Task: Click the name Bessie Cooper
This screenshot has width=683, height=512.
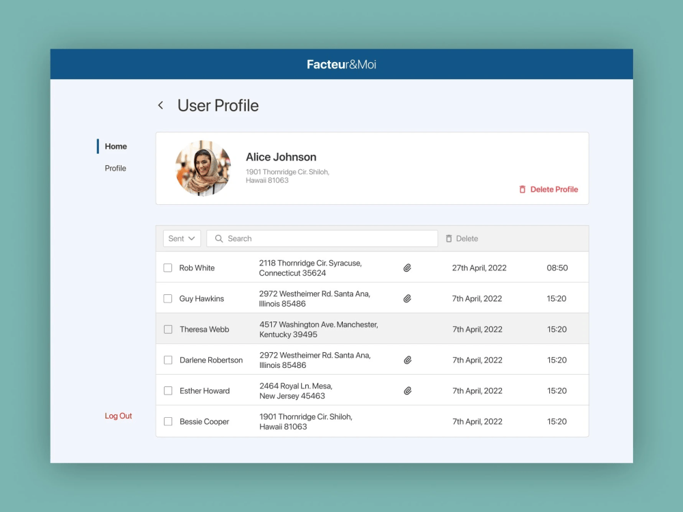Action: pyautogui.click(x=204, y=421)
